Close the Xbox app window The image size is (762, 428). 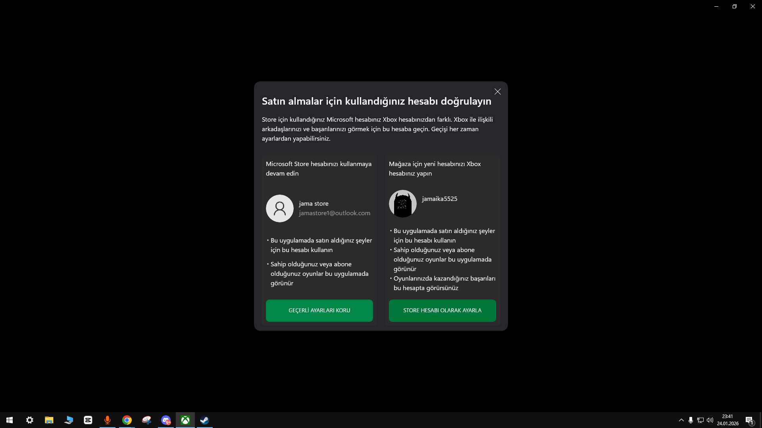[x=753, y=6]
